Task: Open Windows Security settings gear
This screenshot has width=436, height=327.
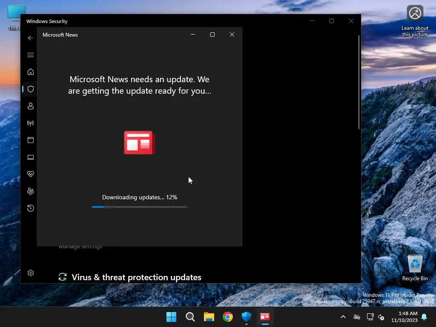Action: [x=31, y=273]
